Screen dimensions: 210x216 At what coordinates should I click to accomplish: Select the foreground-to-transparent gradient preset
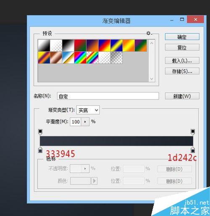click(56, 45)
